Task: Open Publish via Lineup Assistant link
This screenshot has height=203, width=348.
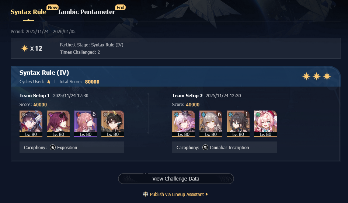Action: coord(177,195)
